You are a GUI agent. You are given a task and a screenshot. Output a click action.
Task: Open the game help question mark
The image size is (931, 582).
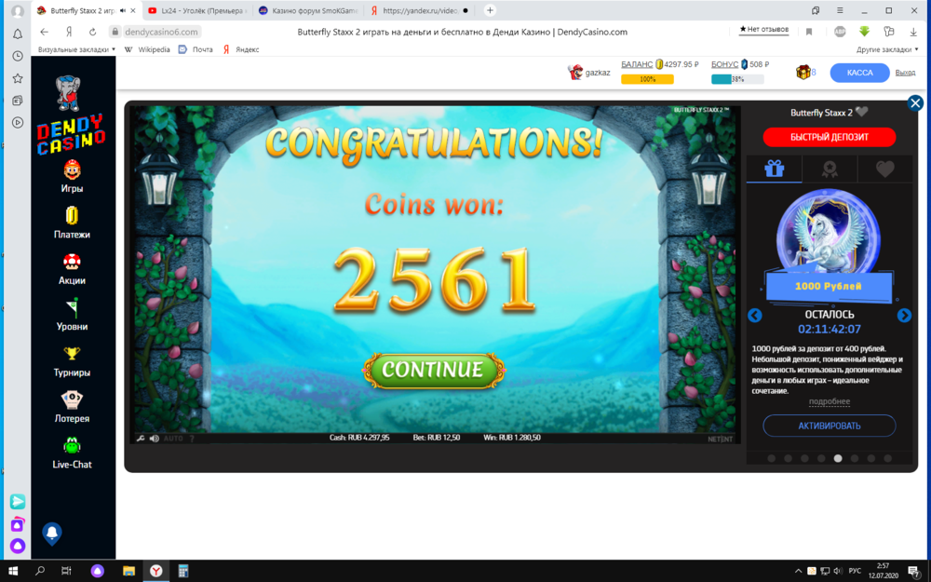(192, 439)
